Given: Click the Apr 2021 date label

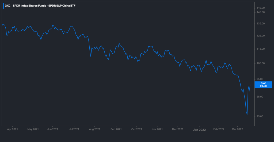Looking at the screenshot, I should 13,129.
